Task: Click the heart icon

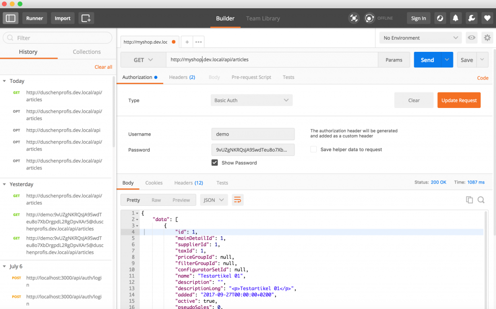Action: (x=487, y=18)
